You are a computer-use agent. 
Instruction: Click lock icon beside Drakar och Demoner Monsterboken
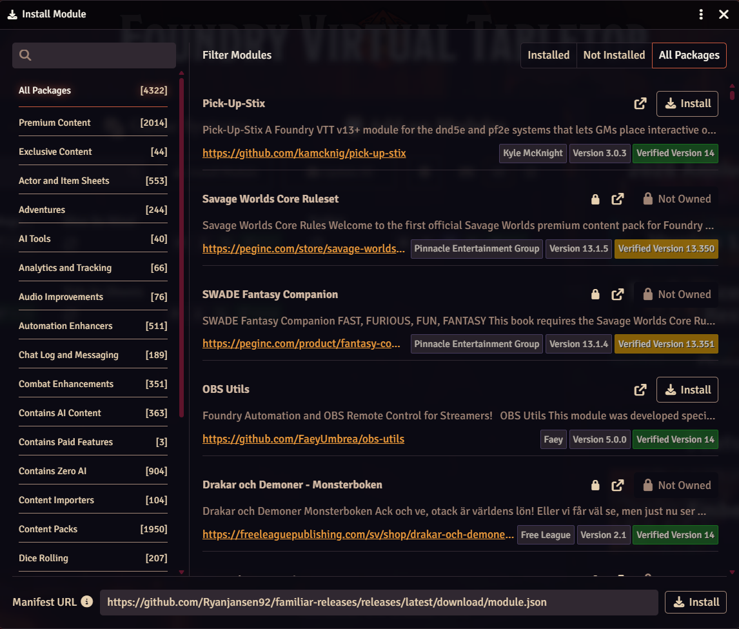[595, 485]
